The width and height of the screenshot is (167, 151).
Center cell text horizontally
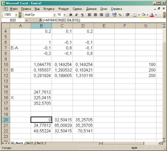coord(95,15)
